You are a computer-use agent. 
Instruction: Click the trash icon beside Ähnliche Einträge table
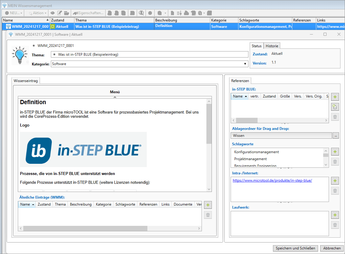[x=208, y=215]
